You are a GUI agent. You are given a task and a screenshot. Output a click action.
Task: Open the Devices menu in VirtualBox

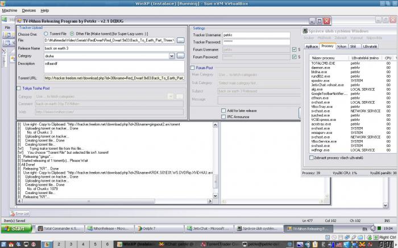pyautogui.click(x=29, y=11)
